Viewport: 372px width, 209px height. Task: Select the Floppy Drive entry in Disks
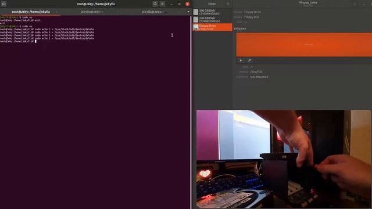tap(212, 27)
